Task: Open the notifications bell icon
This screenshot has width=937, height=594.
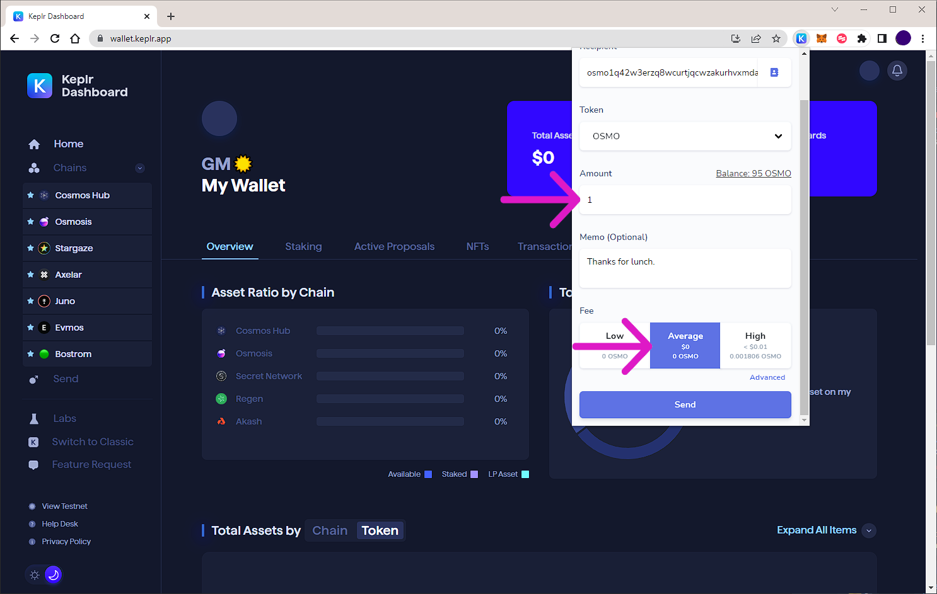Action: coord(897,71)
